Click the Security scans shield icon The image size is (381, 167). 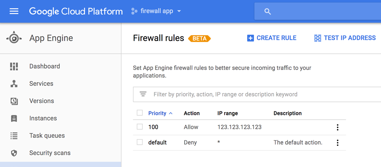coord(14,153)
